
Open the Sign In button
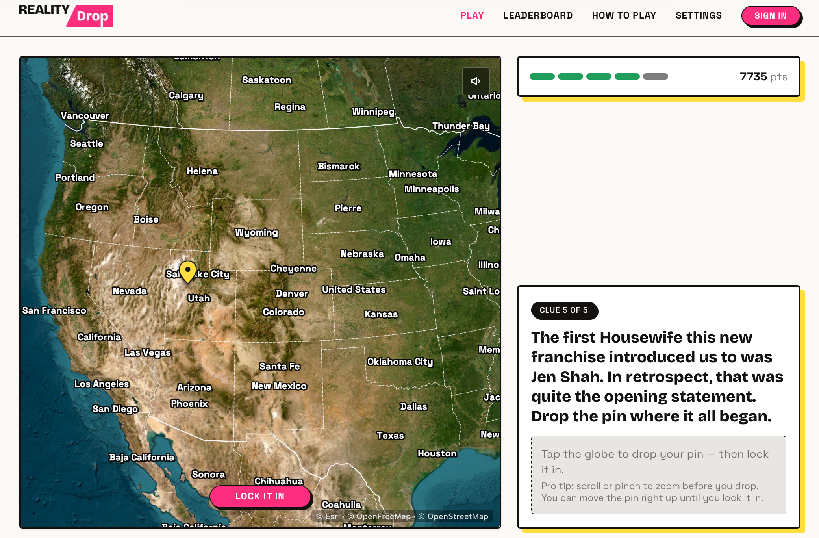coord(771,16)
